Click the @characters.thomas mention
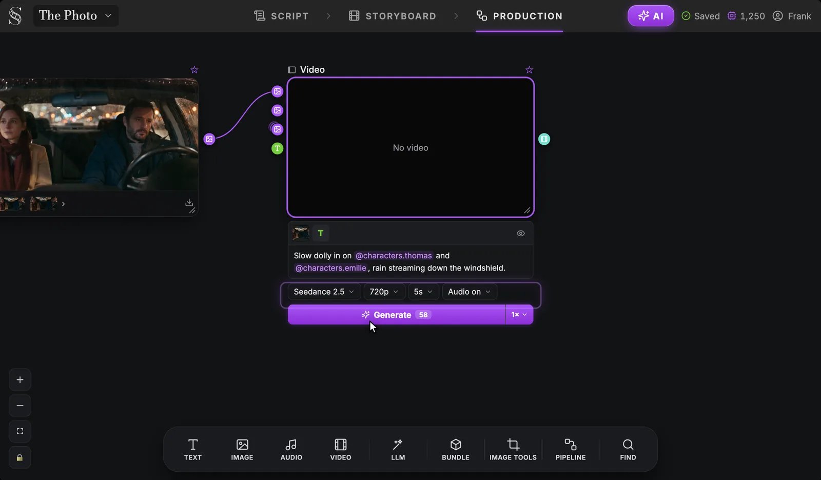The width and height of the screenshot is (821, 480). (394, 256)
